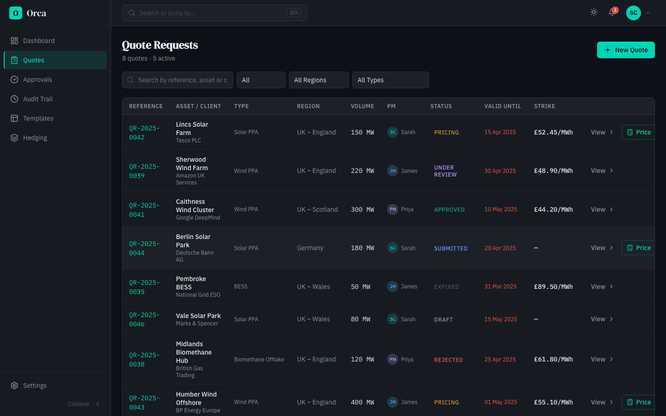This screenshot has height=416, width=666.
Task: Click the SC user avatar
Action: pyautogui.click(x=634, y=13)
